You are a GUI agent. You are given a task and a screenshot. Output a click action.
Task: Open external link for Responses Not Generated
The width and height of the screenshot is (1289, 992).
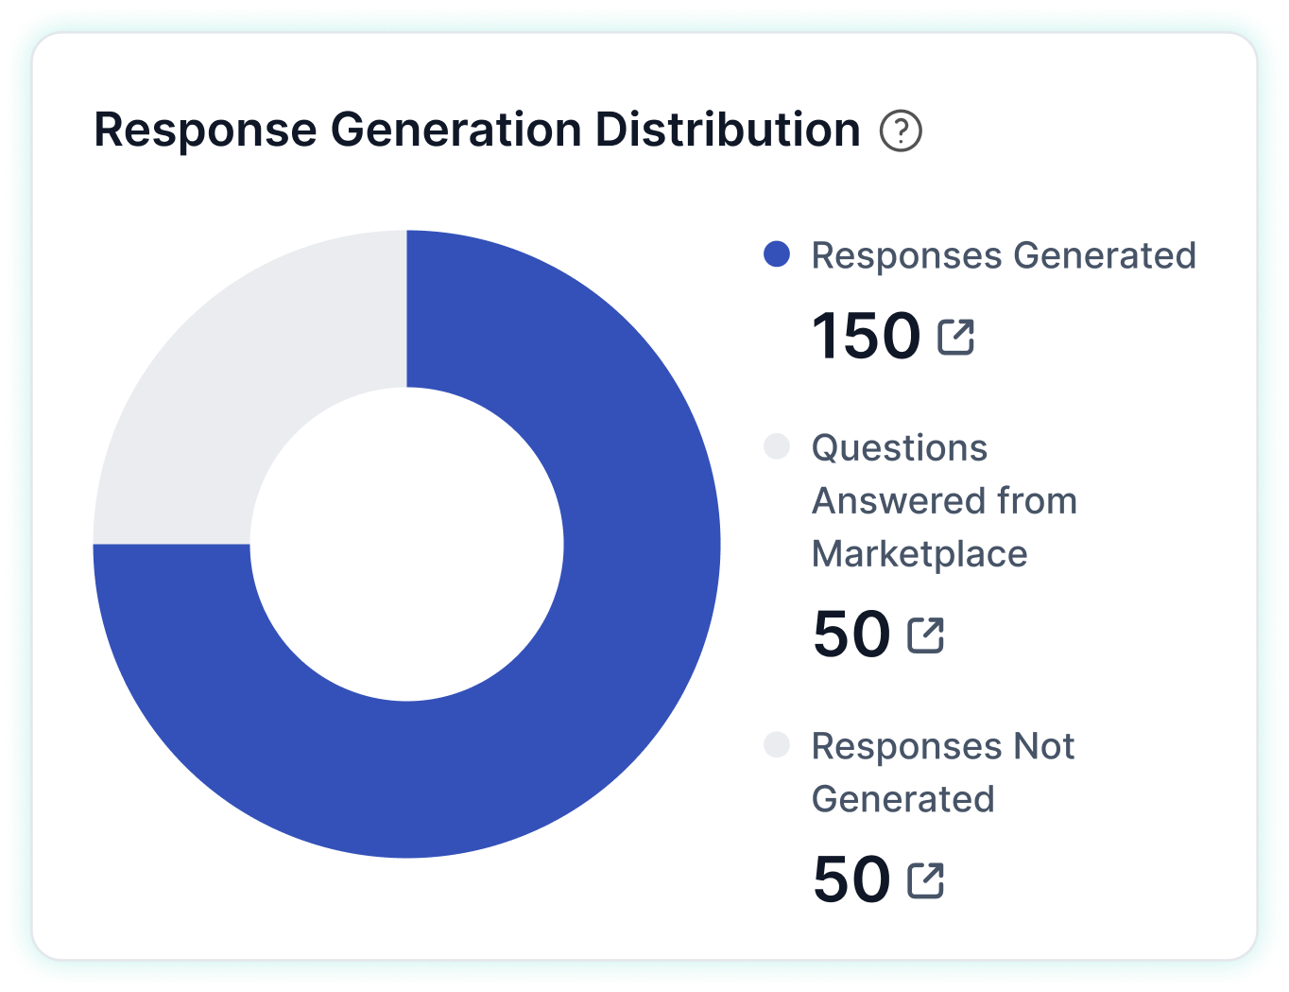[925, 880]
